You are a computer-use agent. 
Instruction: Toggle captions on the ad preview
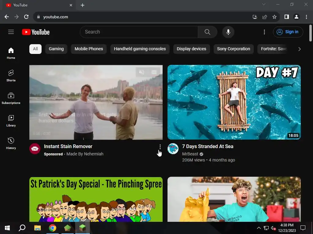point(154,72)
